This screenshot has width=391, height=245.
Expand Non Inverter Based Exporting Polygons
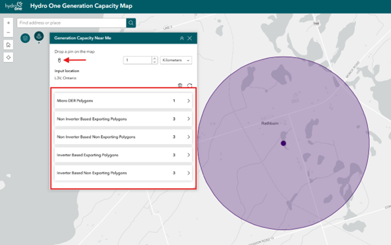coord(123,119)
